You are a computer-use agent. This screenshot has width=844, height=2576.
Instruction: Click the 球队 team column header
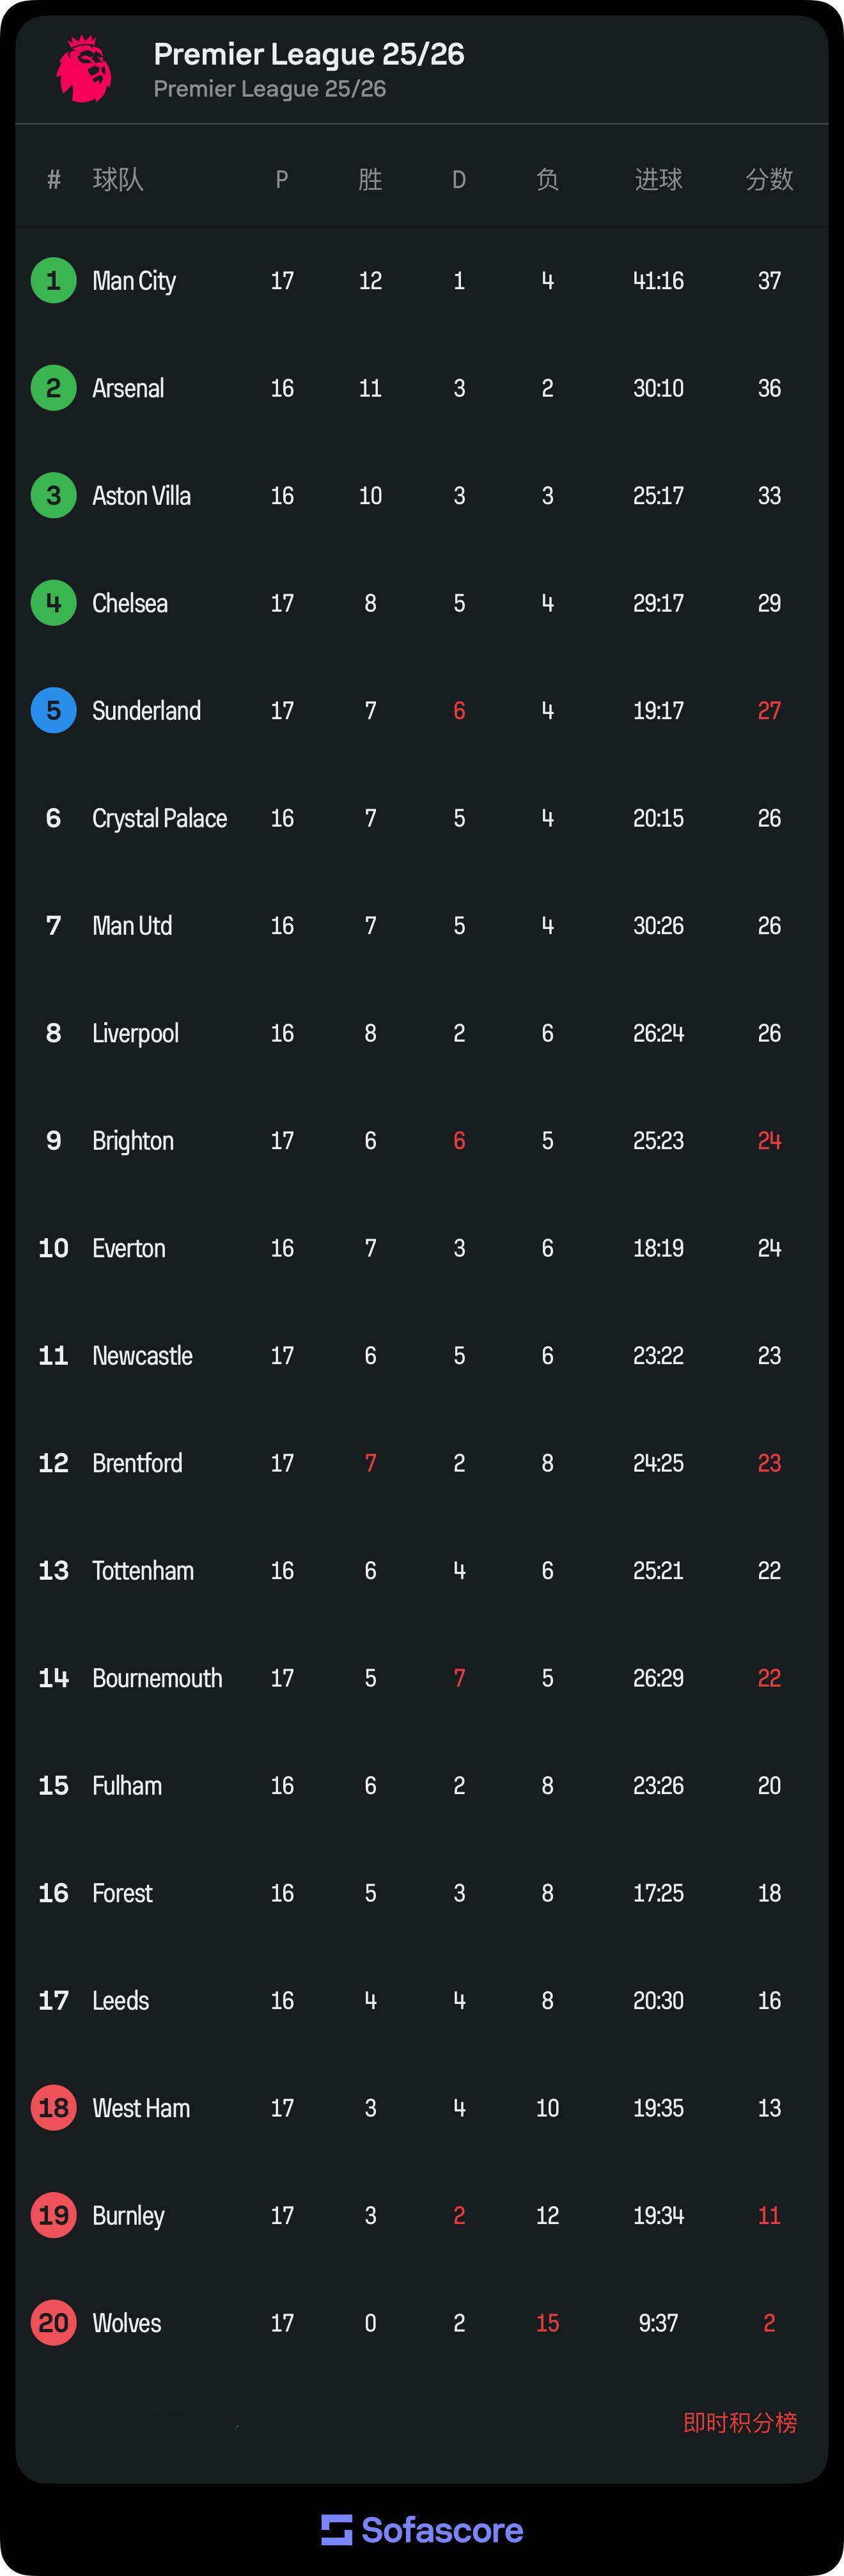(118, 180)
